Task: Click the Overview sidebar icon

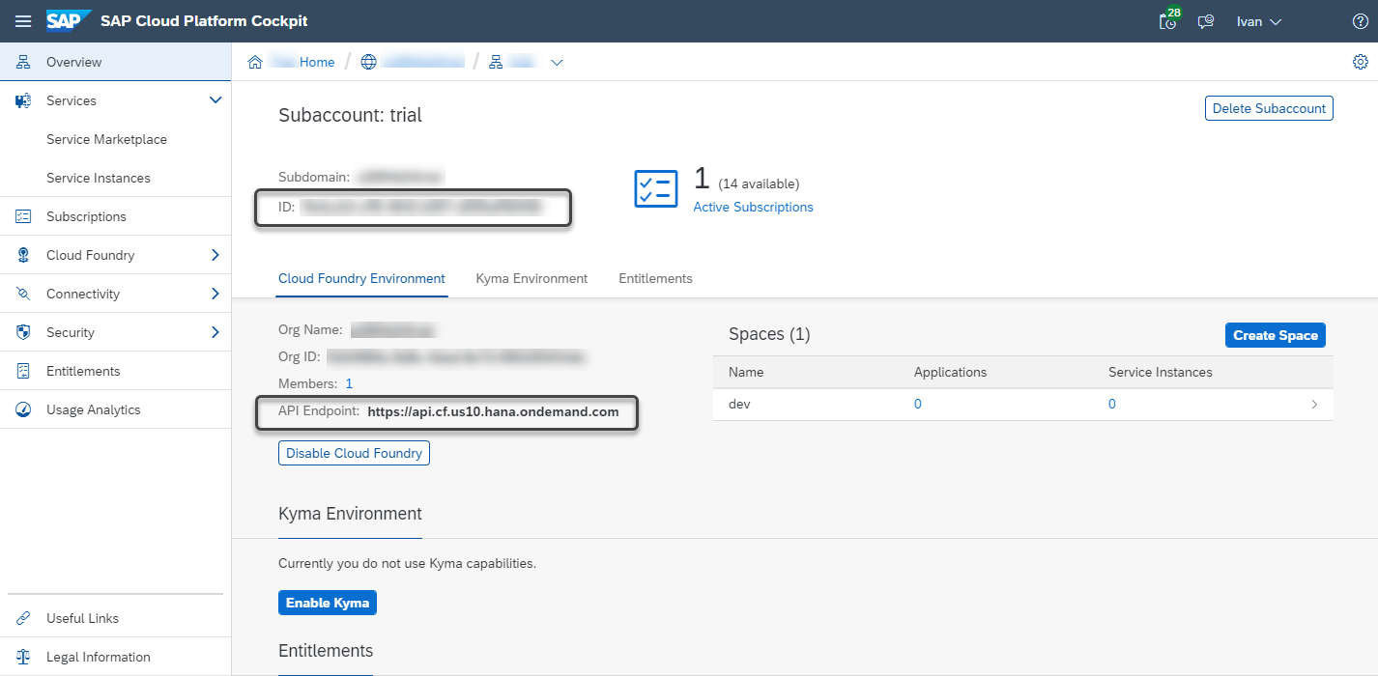Action: click(24, 62)
